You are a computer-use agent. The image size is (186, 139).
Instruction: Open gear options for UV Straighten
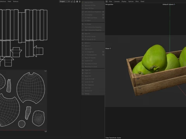[x=103, y=52]
